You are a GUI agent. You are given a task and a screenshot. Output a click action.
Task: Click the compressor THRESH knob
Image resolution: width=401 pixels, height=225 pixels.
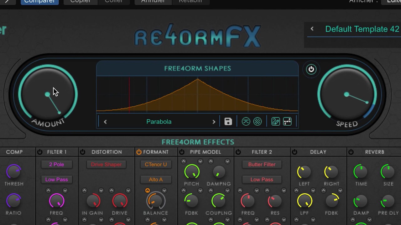(x=14, y=172)
